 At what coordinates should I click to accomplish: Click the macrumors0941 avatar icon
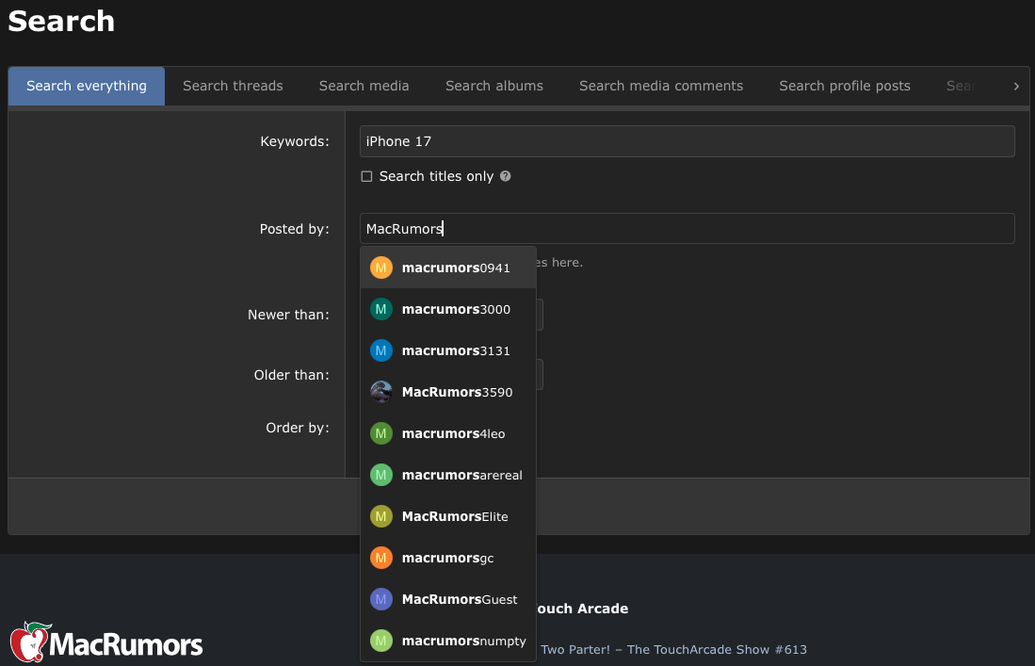tap(380, 268)
